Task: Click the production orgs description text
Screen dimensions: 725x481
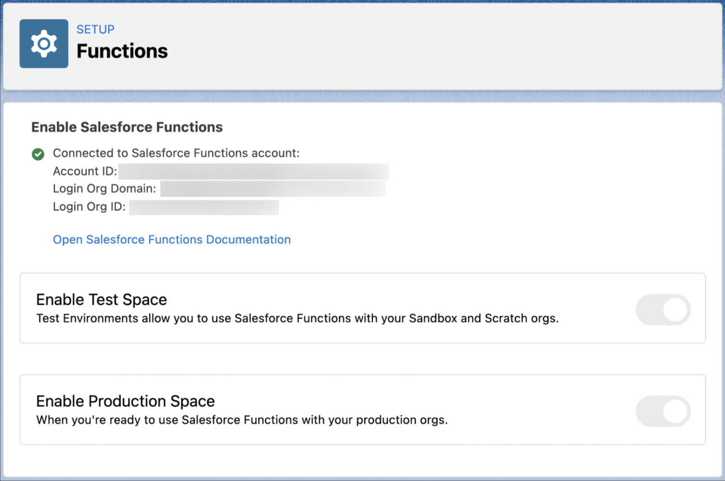Action: (x=242, y=420)
